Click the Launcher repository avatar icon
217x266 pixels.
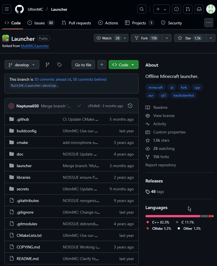click(x=6, y=38)
